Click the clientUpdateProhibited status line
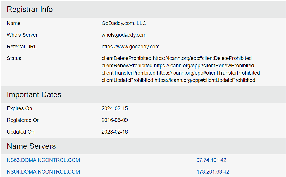286x177 pixels. pos(178,80)
